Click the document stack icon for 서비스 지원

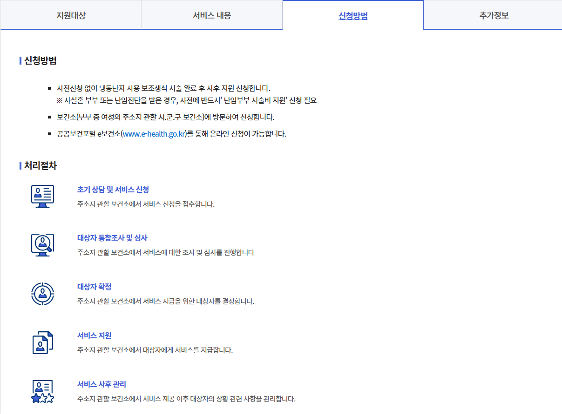42,343
